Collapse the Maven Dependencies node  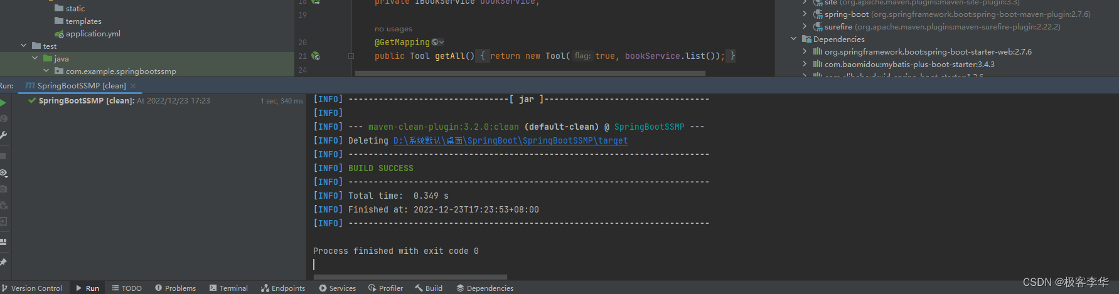coord(793,38)
